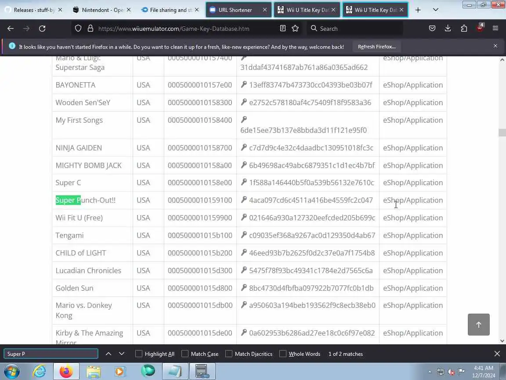Click key icon in NINJA GAIDEN row

244,147
